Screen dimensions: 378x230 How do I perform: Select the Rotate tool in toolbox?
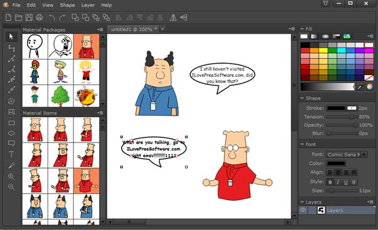(11, 101)
